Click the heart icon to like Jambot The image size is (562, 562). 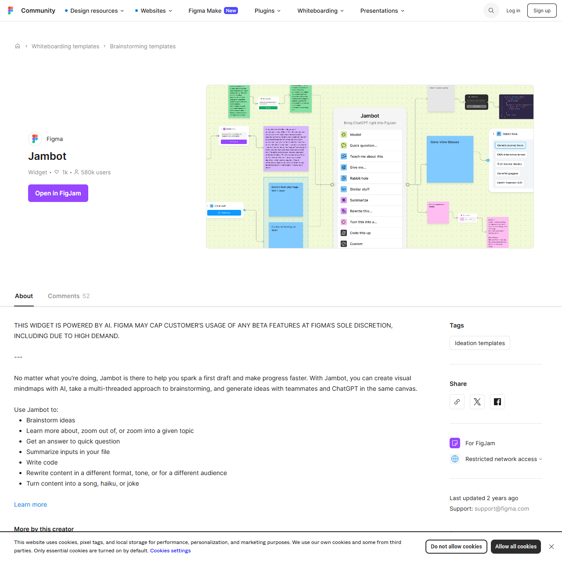tap(57, 172)
